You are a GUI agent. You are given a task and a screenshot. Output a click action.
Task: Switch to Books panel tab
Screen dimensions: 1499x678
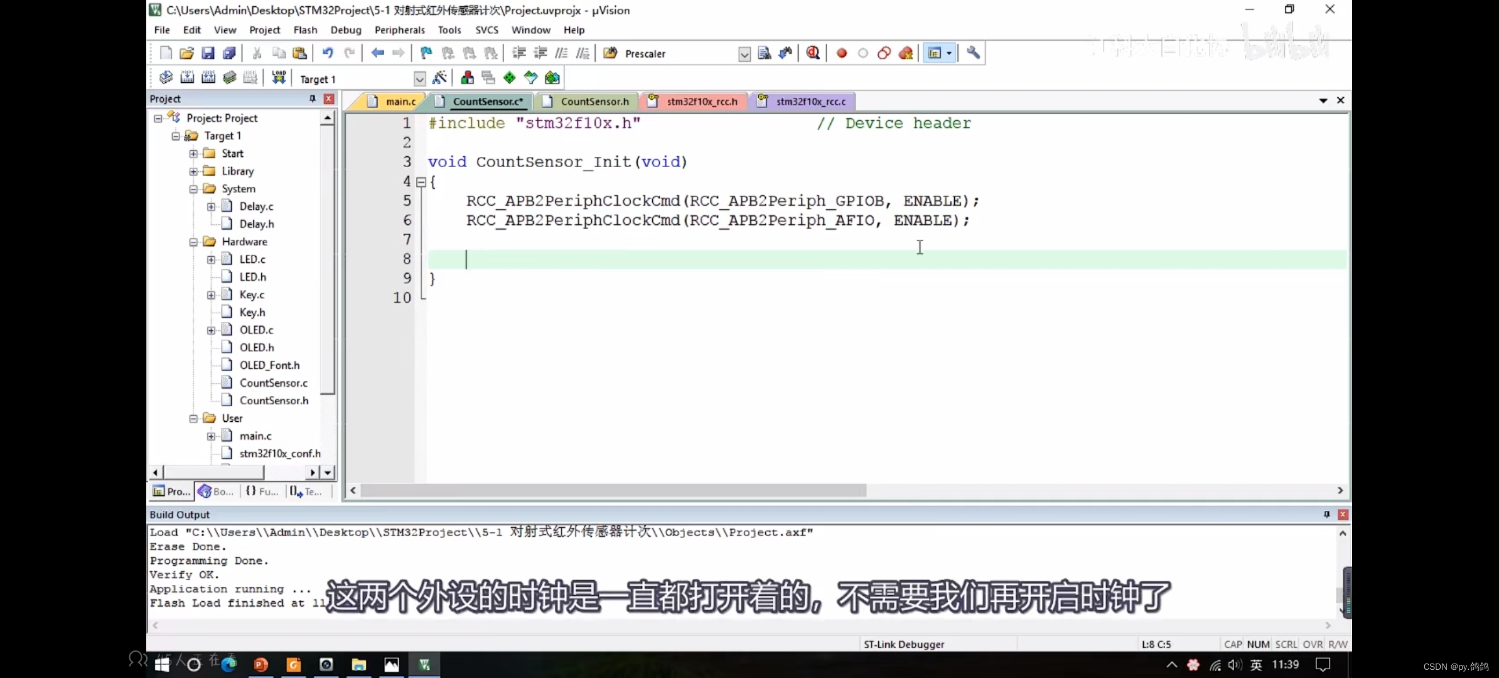(217, 492)
